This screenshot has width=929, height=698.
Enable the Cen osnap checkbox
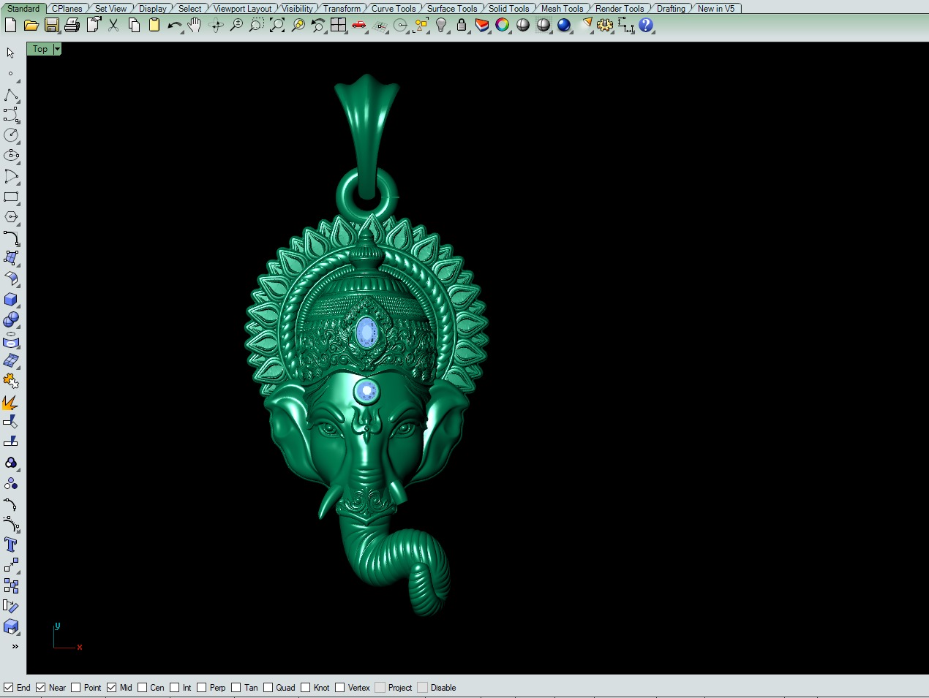tap(143, 688)
